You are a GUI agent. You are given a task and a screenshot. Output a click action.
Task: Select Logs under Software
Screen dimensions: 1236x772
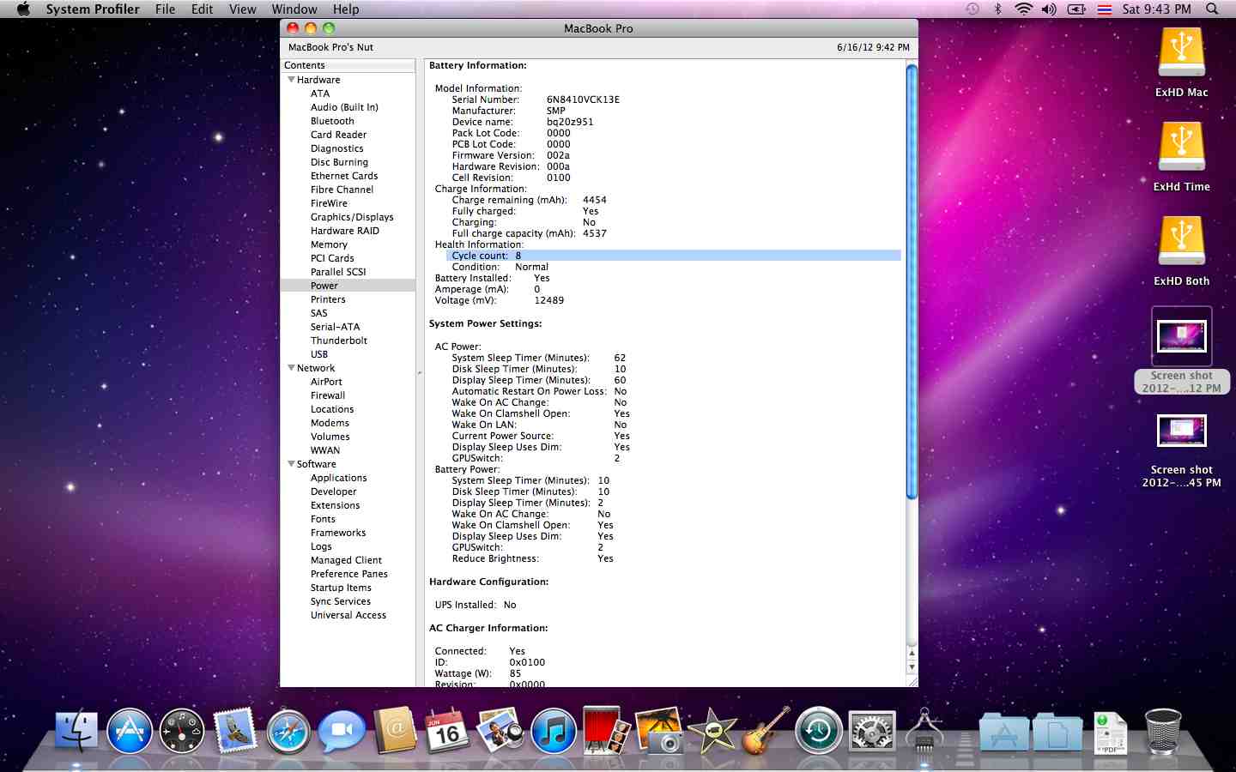321,546
